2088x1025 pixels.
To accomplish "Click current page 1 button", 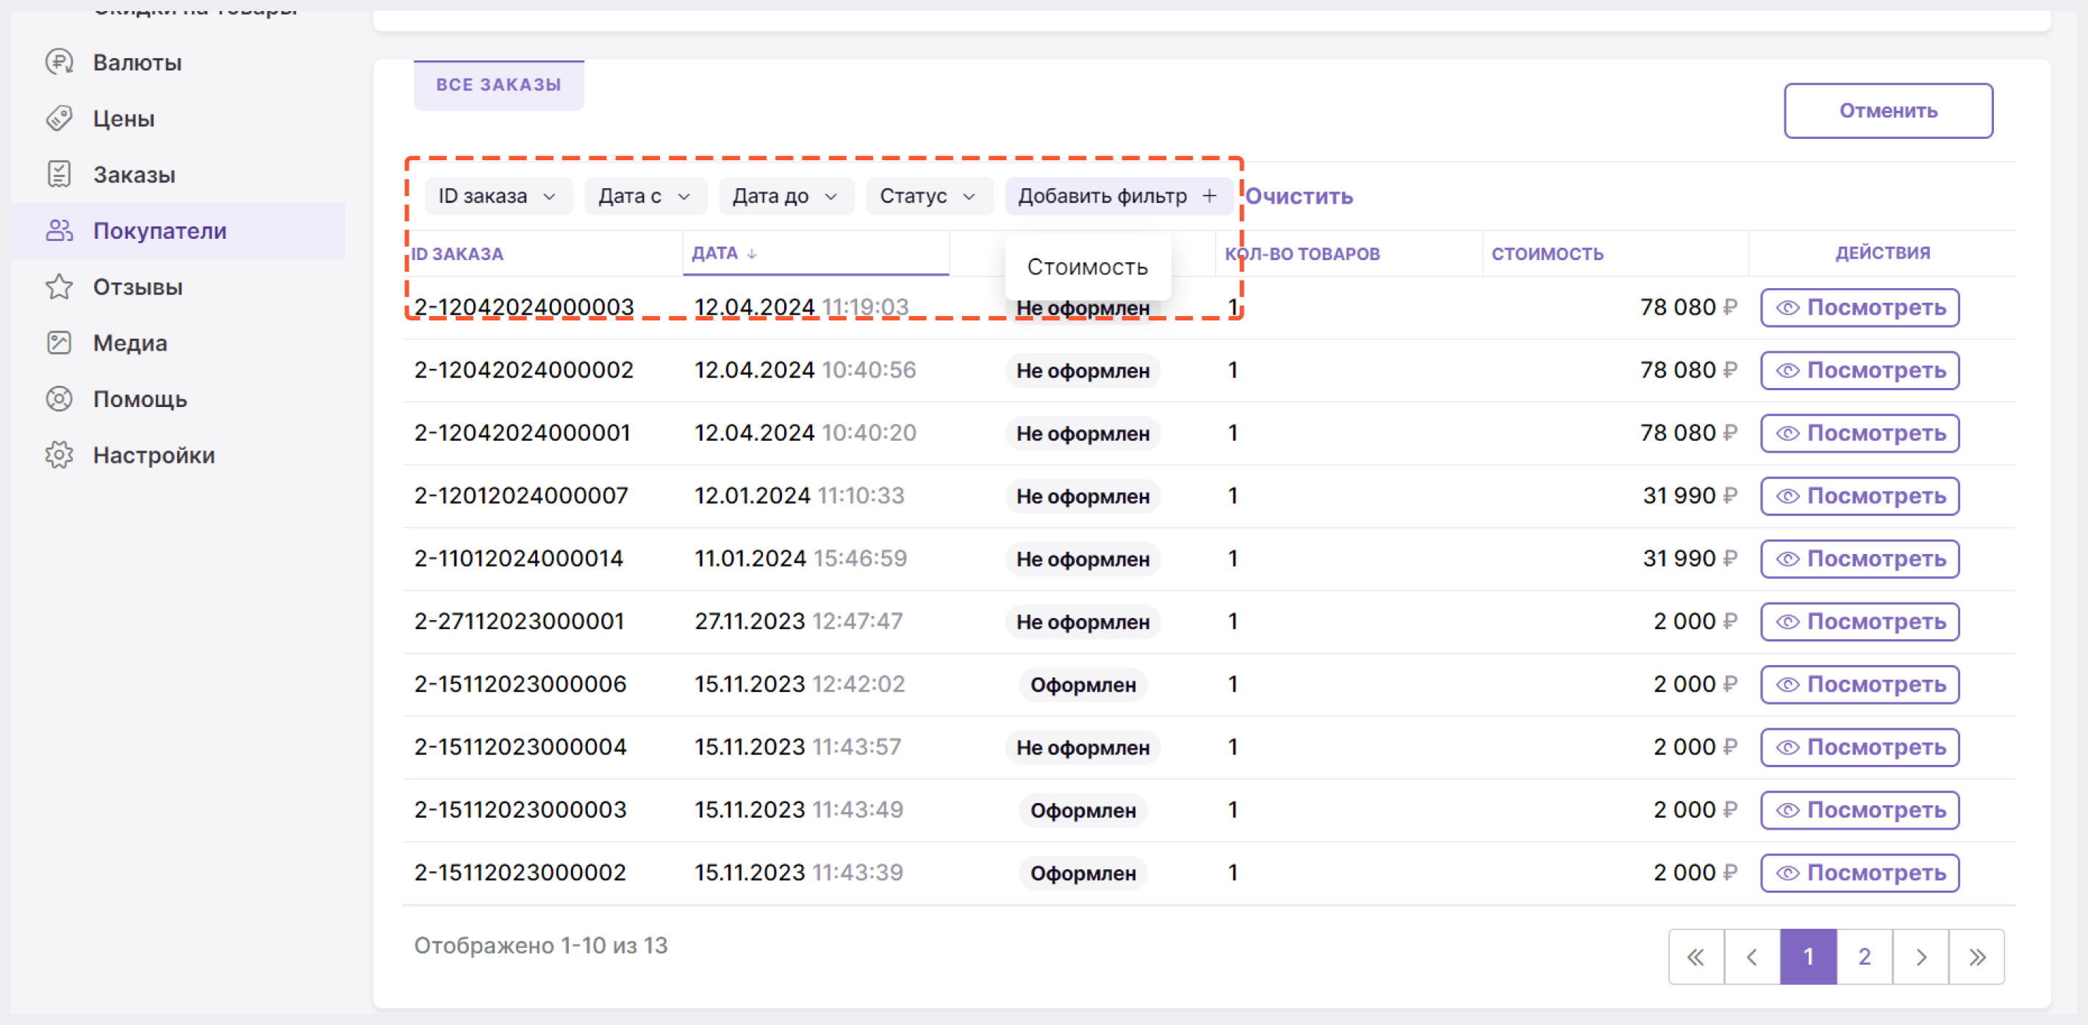I will coord(1809,957).
